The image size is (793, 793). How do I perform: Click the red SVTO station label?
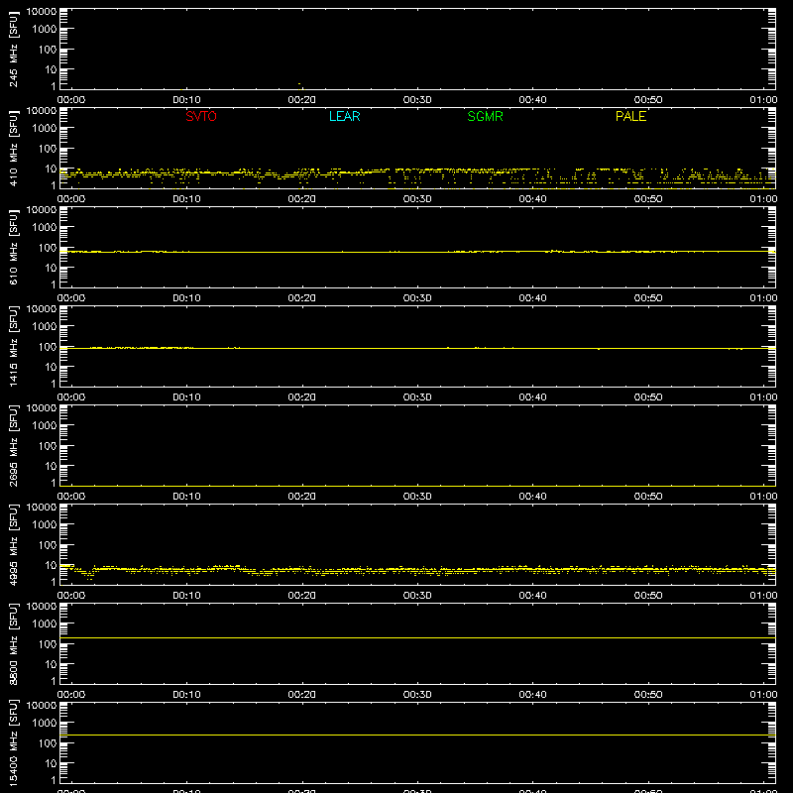pyautogui.click(x=201, y=116)
